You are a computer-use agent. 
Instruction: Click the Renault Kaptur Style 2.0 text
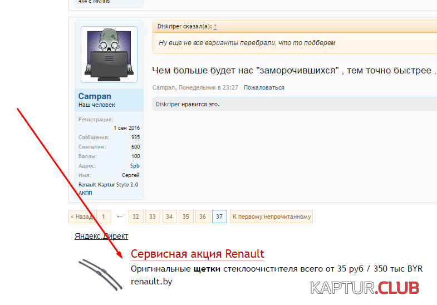pos(108,185)
